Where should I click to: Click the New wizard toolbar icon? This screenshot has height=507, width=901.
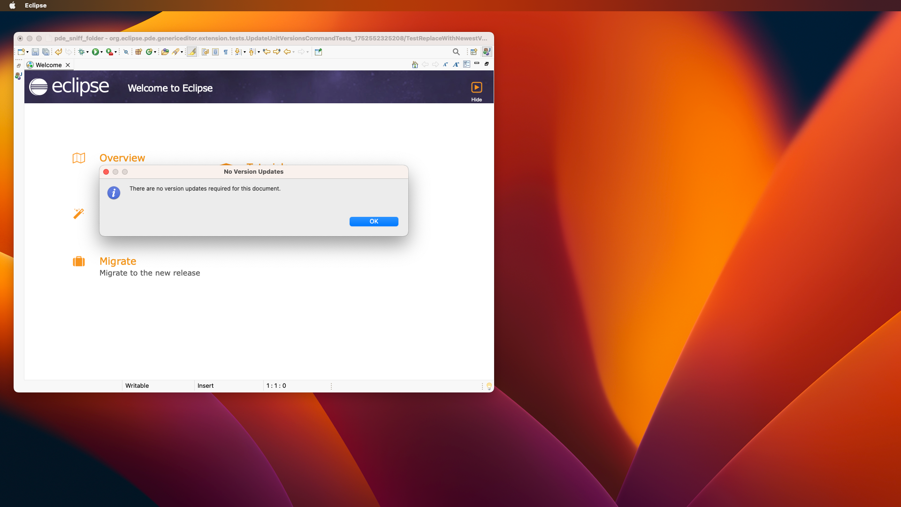[x=21, y=52]
